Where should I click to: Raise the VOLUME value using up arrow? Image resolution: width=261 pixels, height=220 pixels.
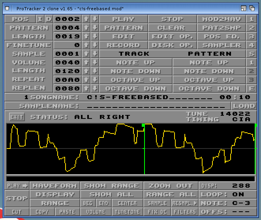(86, 62)
